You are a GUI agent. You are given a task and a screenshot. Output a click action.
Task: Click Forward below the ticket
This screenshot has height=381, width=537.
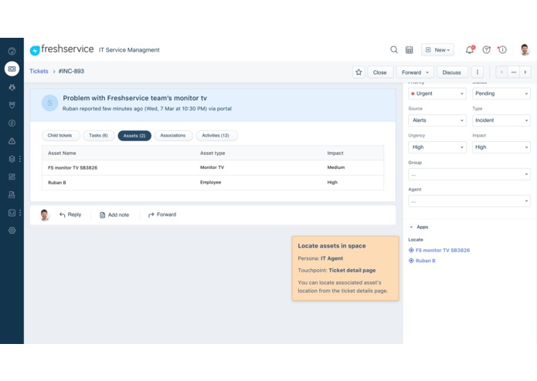pos(162,214)
